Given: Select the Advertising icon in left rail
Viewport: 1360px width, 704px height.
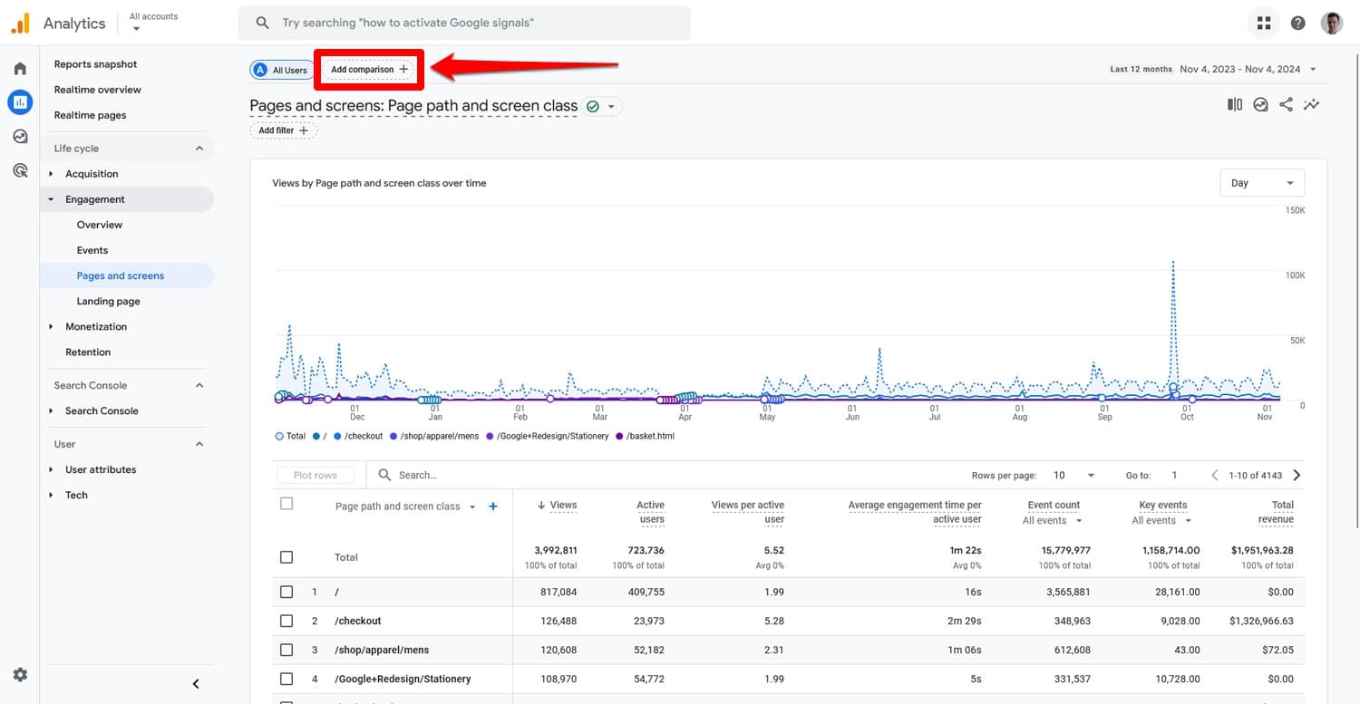Looking at the screenshot, I should 20,170.
